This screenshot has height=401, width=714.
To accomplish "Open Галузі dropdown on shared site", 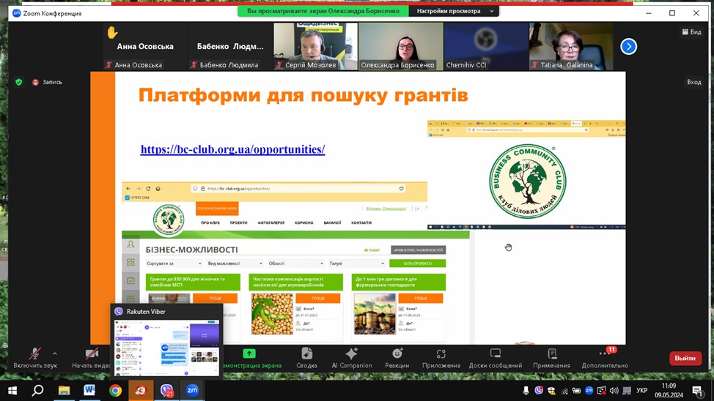I will pyautogui.click(x=356, y=263).
